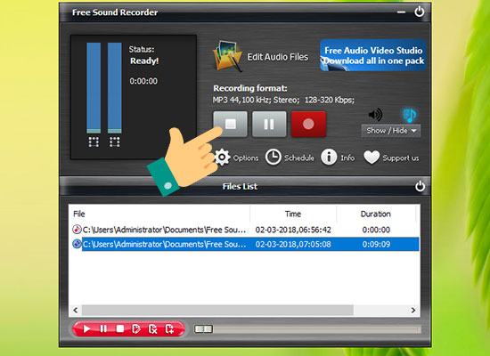
Task: Click the right channel dotted square icon
Action: (x=115, y=142)
